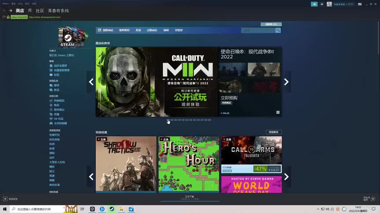The width and height of the screenshot is (380, 213).
Task: Click the page reload icon
Action: click(x=4, y=17)
